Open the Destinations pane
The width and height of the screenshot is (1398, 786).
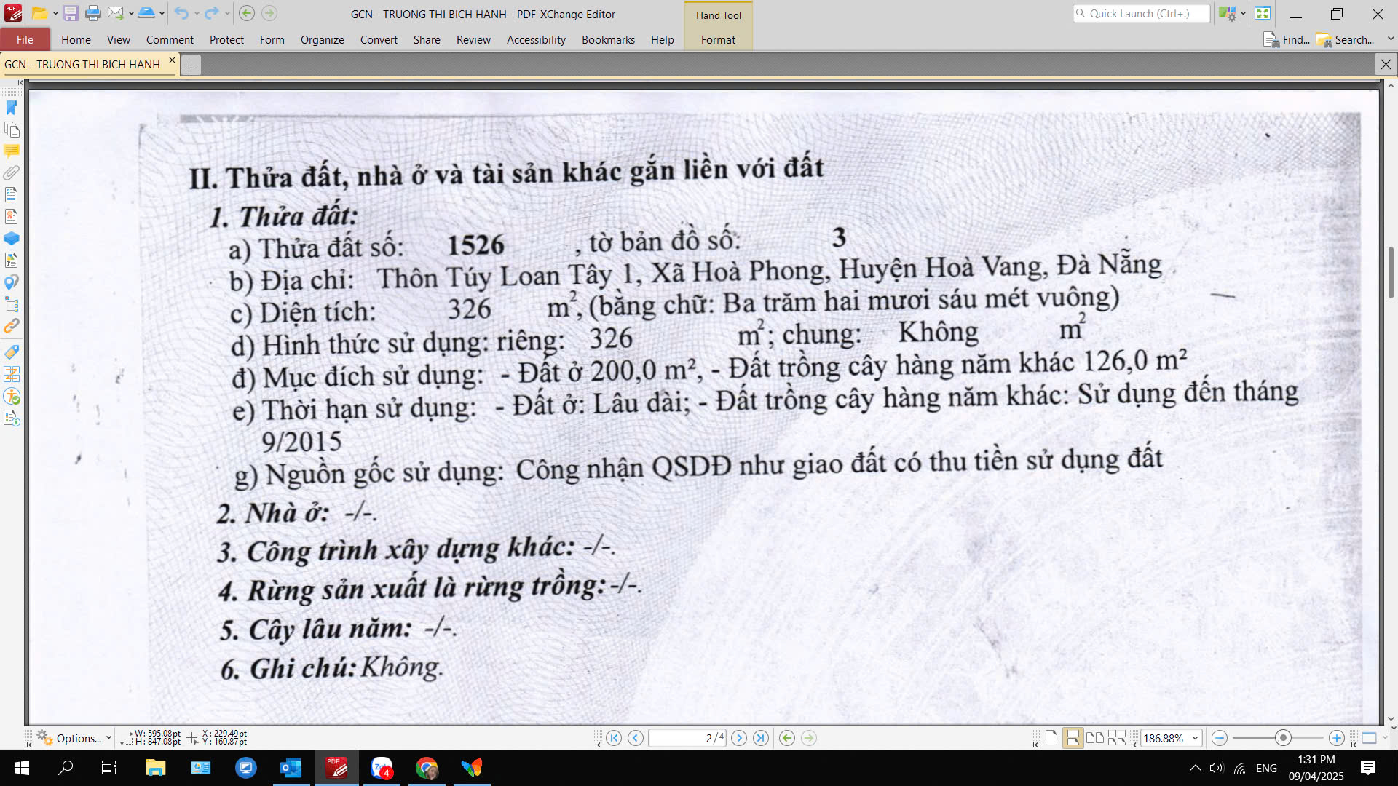[11, 282]
